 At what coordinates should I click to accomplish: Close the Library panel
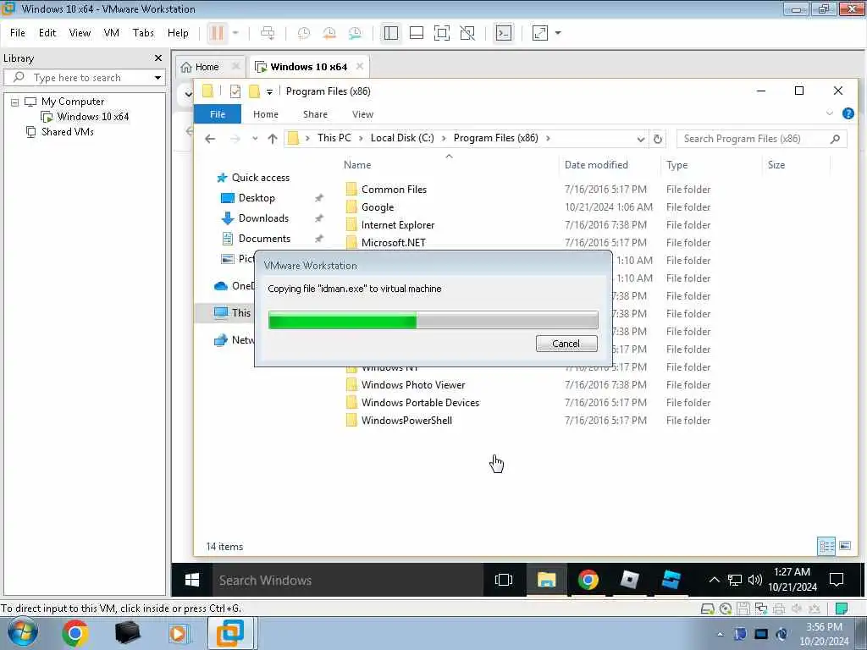158,58
